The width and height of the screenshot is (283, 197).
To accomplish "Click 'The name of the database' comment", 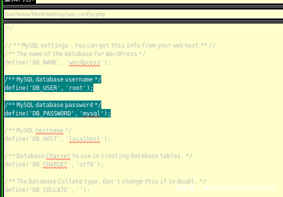I will 75,54.
